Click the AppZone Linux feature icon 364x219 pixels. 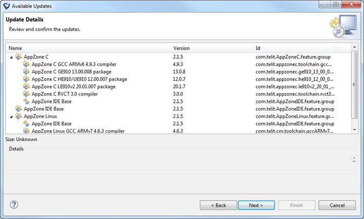[x=19, y=116]
